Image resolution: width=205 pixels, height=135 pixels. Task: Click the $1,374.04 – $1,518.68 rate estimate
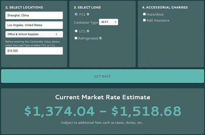[x=103, y=111]
